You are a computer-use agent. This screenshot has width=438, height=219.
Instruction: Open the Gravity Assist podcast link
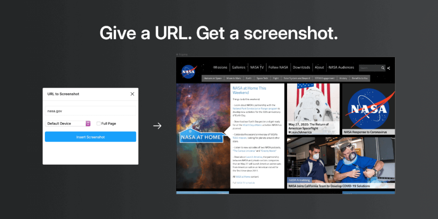(x=269, y=151)
